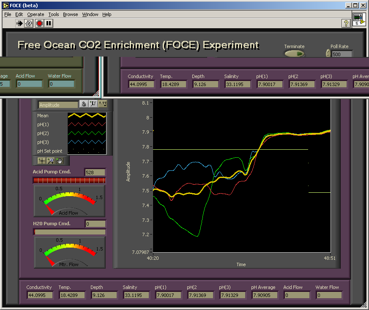Click the bottom Temp. value 18.4289

tap(72, 295)
